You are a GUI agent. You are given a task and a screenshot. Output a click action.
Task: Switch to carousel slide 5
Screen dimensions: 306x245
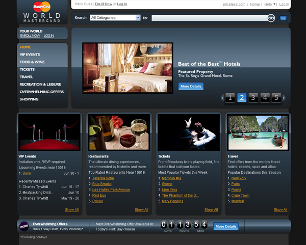point(276,98)
